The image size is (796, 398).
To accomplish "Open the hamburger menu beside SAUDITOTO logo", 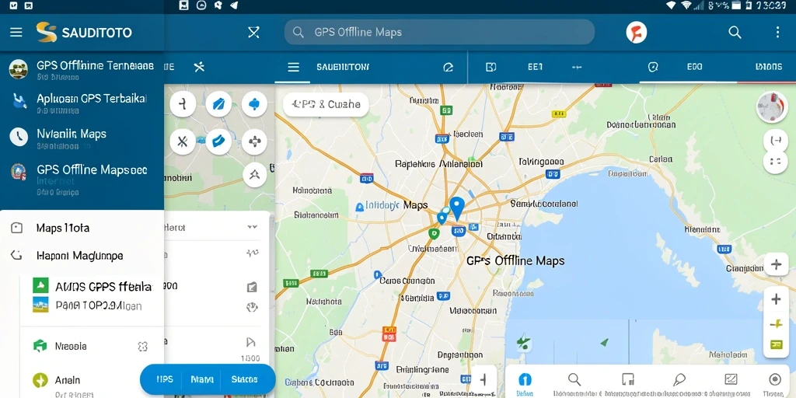I will 16,33.
